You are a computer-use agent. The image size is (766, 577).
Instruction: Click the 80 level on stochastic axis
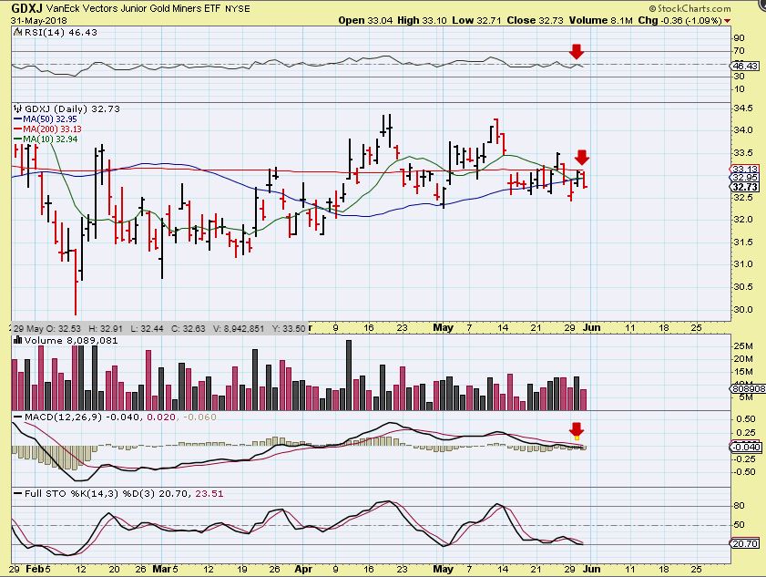click(739, 506)
